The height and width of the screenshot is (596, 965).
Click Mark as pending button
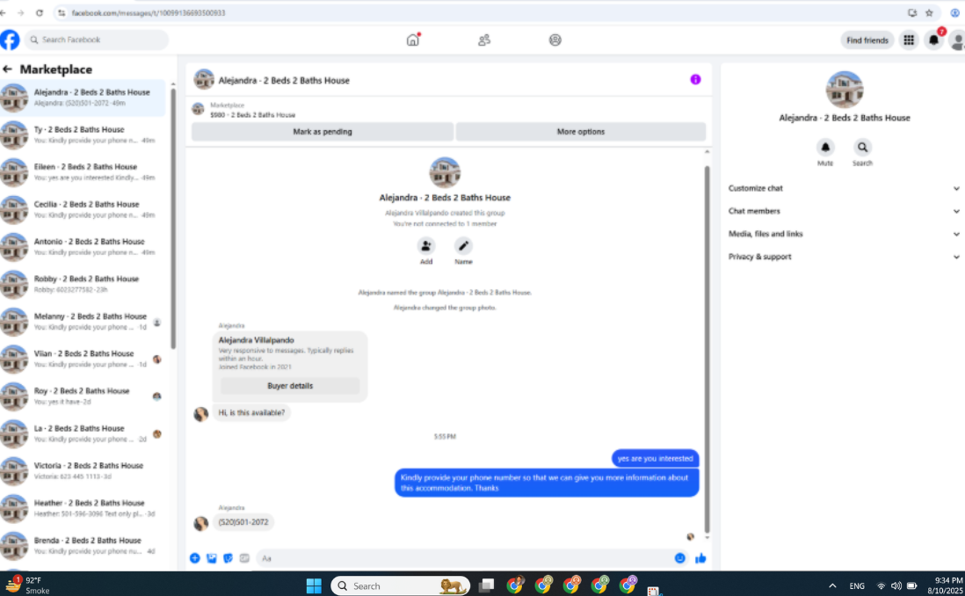point(323,132)
